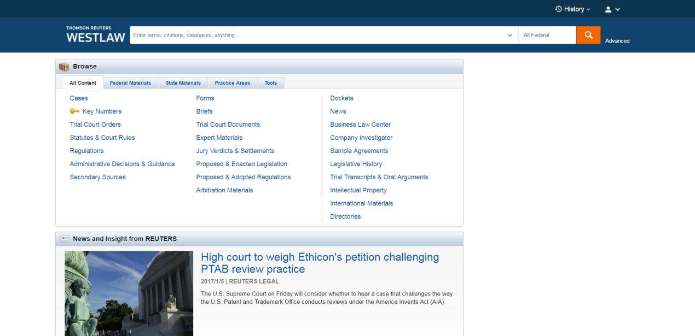695x336 pixels.
Task: Open the Dockets link
Action: click(341, 98)
